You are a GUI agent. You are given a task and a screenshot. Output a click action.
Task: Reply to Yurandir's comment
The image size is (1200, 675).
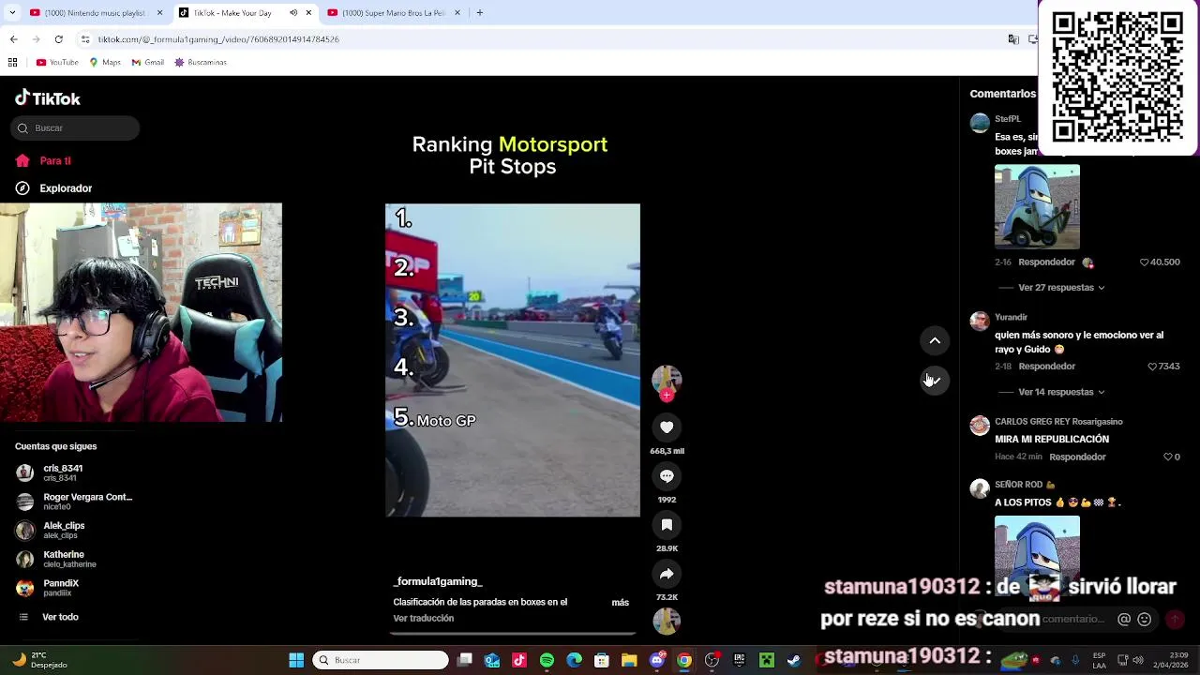1046,367
